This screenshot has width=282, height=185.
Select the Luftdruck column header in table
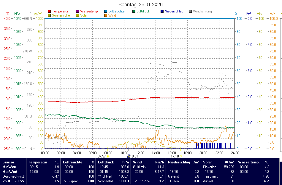pos(106,162)
